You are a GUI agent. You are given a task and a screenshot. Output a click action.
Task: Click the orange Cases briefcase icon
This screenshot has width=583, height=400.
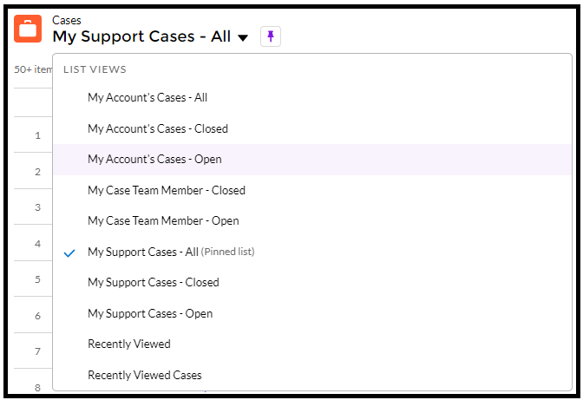click(28, 29)
